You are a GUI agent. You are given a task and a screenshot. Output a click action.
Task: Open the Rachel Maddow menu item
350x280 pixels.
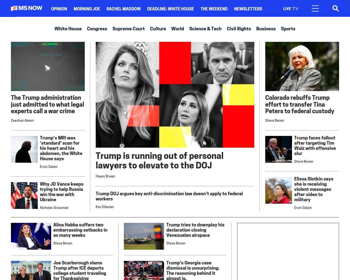pyautogui.click(x=123, y=9)
